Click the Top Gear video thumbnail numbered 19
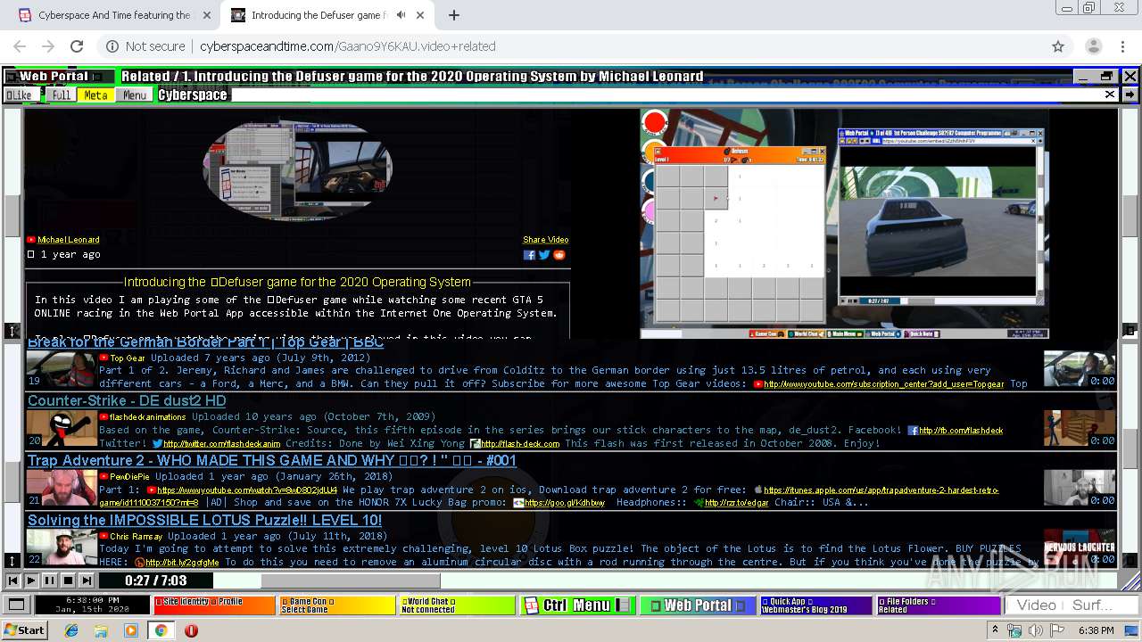Screen dimensions: 1142x642 pos(61,369)
